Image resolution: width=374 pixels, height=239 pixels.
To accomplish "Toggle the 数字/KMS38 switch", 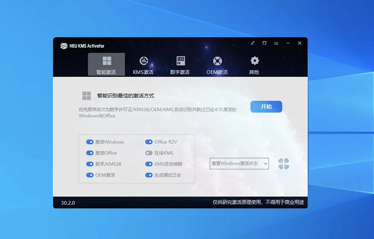I will (x=90, y=164).
